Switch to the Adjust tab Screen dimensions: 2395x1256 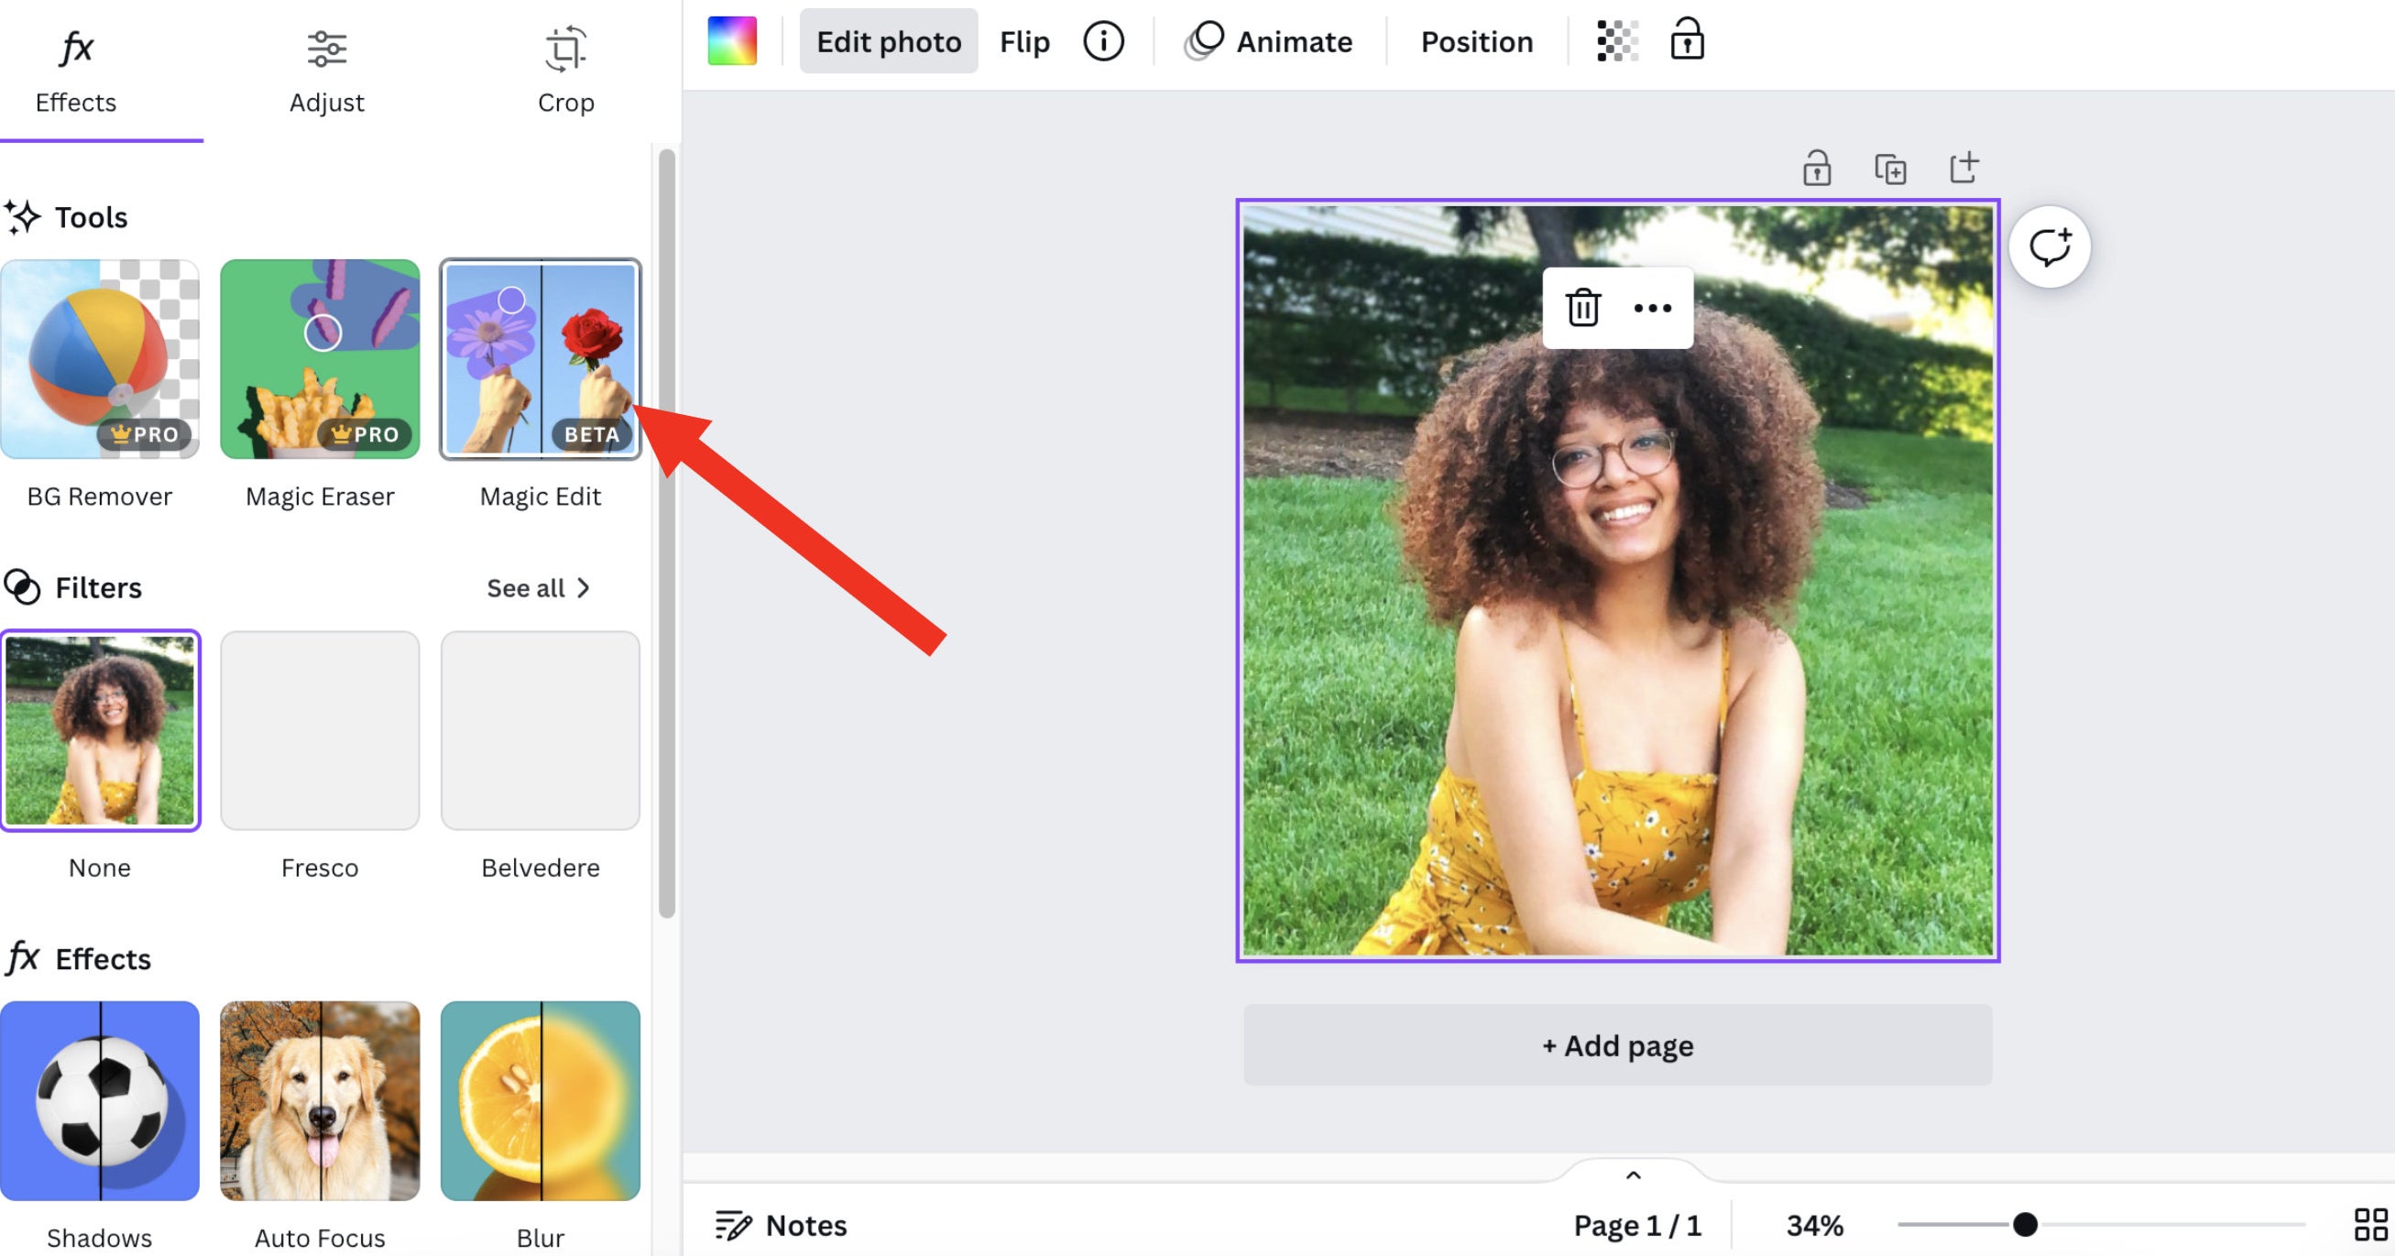326,71
